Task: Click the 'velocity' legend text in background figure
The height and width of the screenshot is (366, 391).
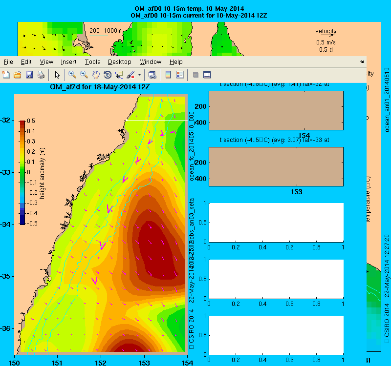Action: pyautogui.click(x=326, y=31)
